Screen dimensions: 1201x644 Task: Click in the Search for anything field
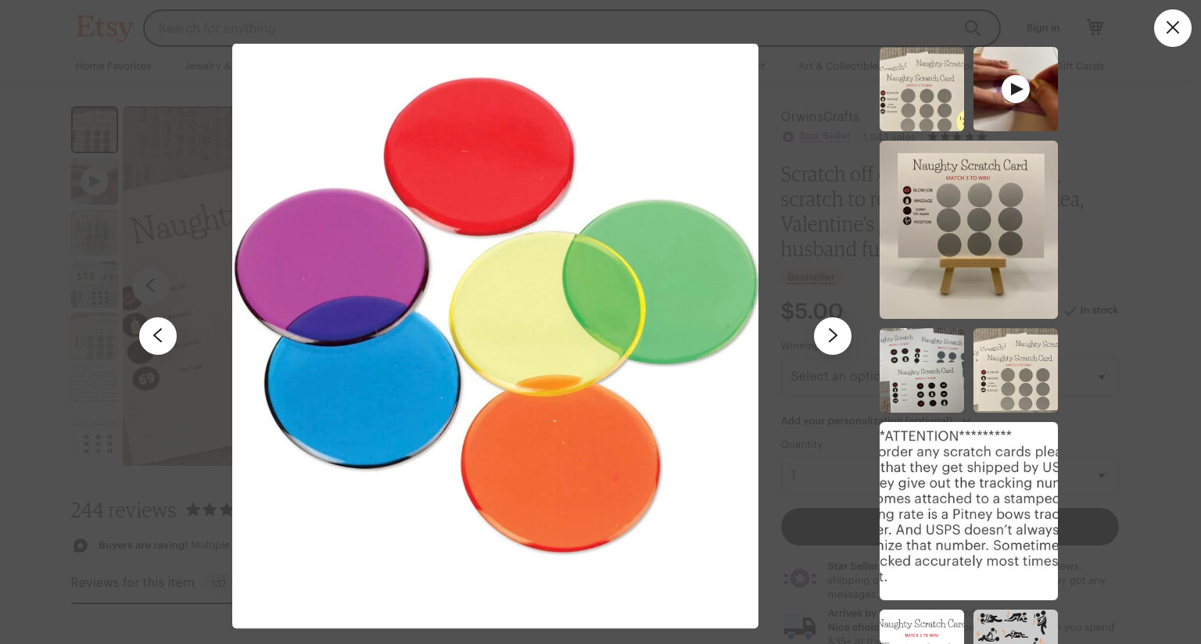click(x=547, y=28)
